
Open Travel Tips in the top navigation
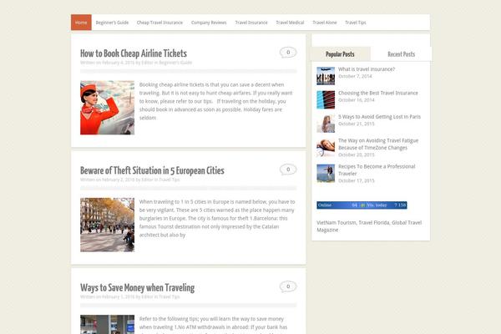(356, 23)
